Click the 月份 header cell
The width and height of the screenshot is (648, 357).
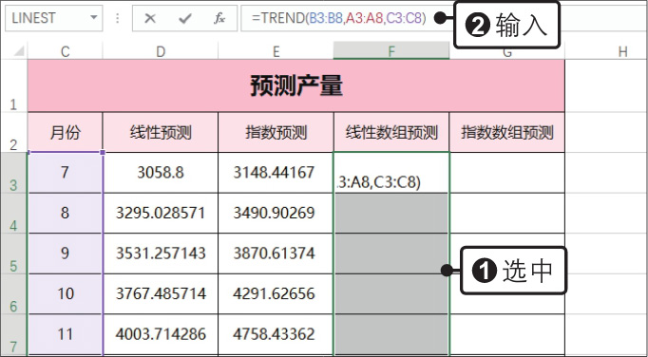click(x=65, y=132)
